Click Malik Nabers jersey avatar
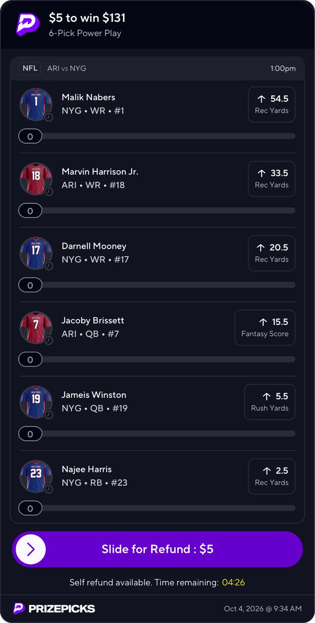 tap(36, 104)
